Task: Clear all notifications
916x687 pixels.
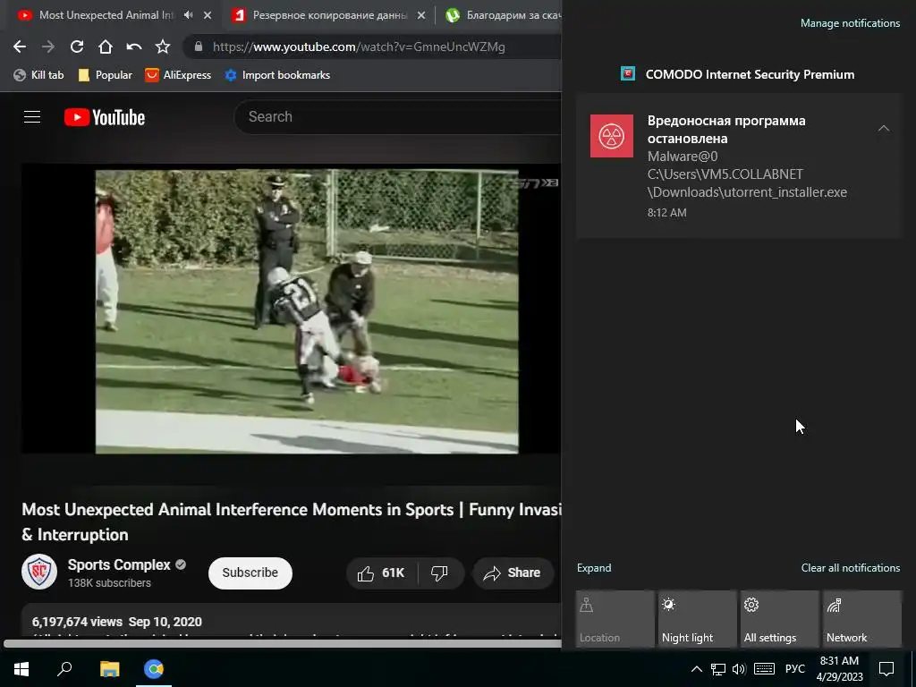Action: point(851,568)
